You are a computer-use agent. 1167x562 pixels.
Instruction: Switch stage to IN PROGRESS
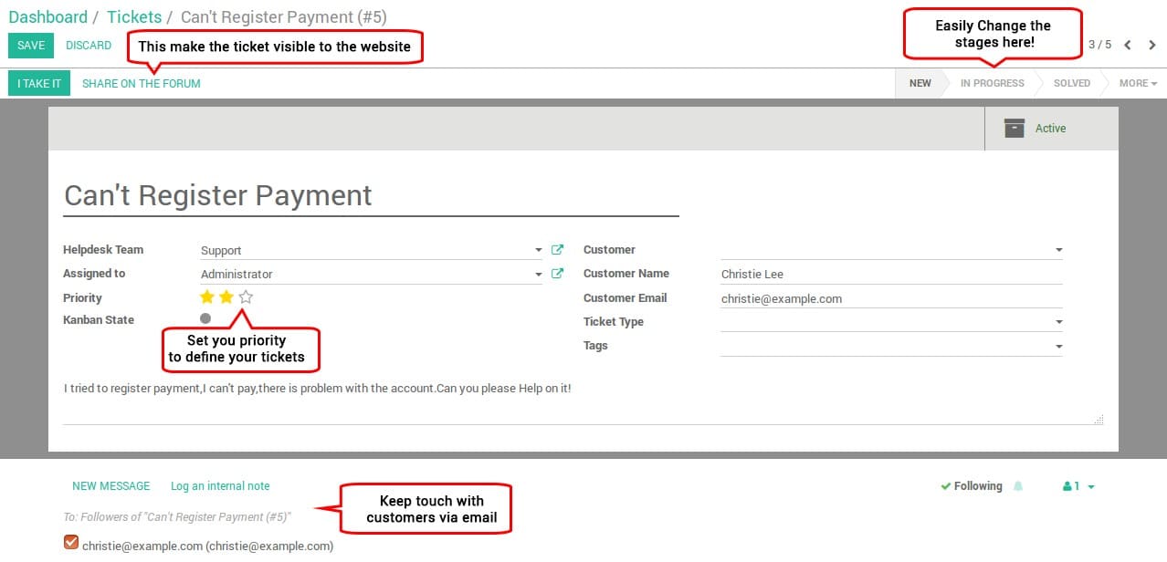992,83
